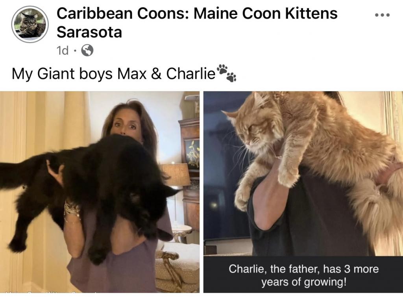
Task: Open the three-dot post options menu
Action: pos(383,15)
